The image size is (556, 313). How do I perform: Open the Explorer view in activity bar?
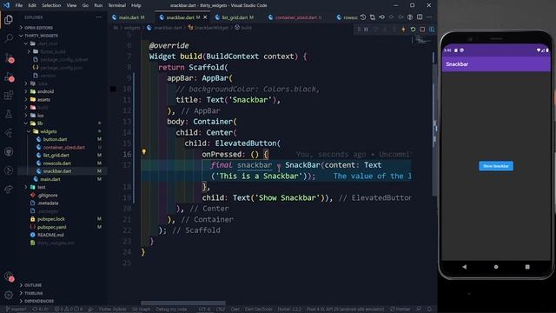click(9, 19)
